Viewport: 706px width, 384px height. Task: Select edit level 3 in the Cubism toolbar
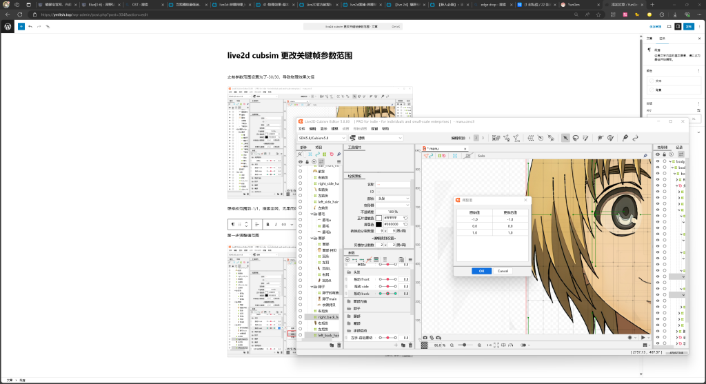[x=483, y=138]
